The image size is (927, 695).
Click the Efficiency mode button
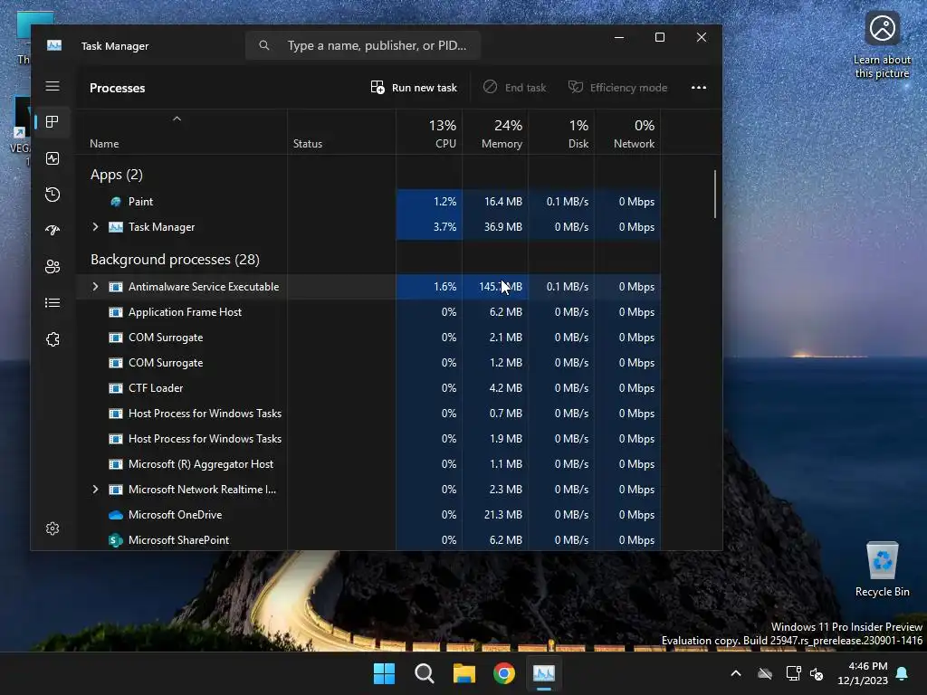tap(617, 88)
